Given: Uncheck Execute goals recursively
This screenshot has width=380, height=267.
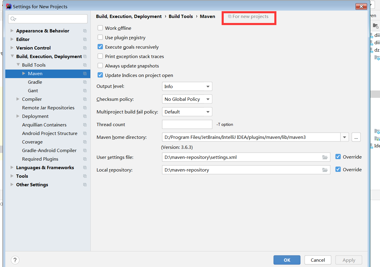Looking at the screenshot, I should coord(100,47).
